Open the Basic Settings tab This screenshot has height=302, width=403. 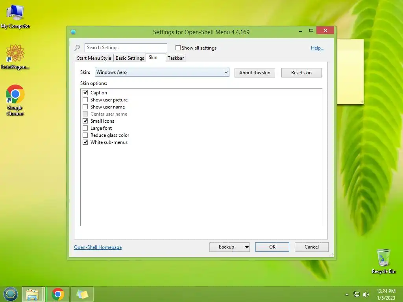(130, 58)
